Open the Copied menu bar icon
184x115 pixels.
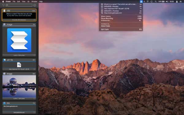[141, 2]
